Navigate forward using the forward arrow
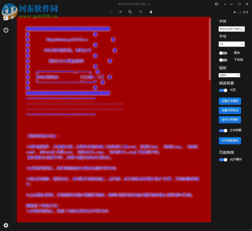The width and height of the screenshot is (252, 231). point(120,12)
